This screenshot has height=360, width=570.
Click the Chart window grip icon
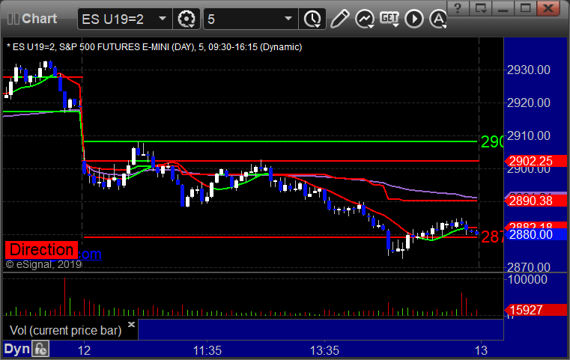pos(13,19)
